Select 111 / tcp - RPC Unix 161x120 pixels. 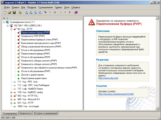(27, 82)
